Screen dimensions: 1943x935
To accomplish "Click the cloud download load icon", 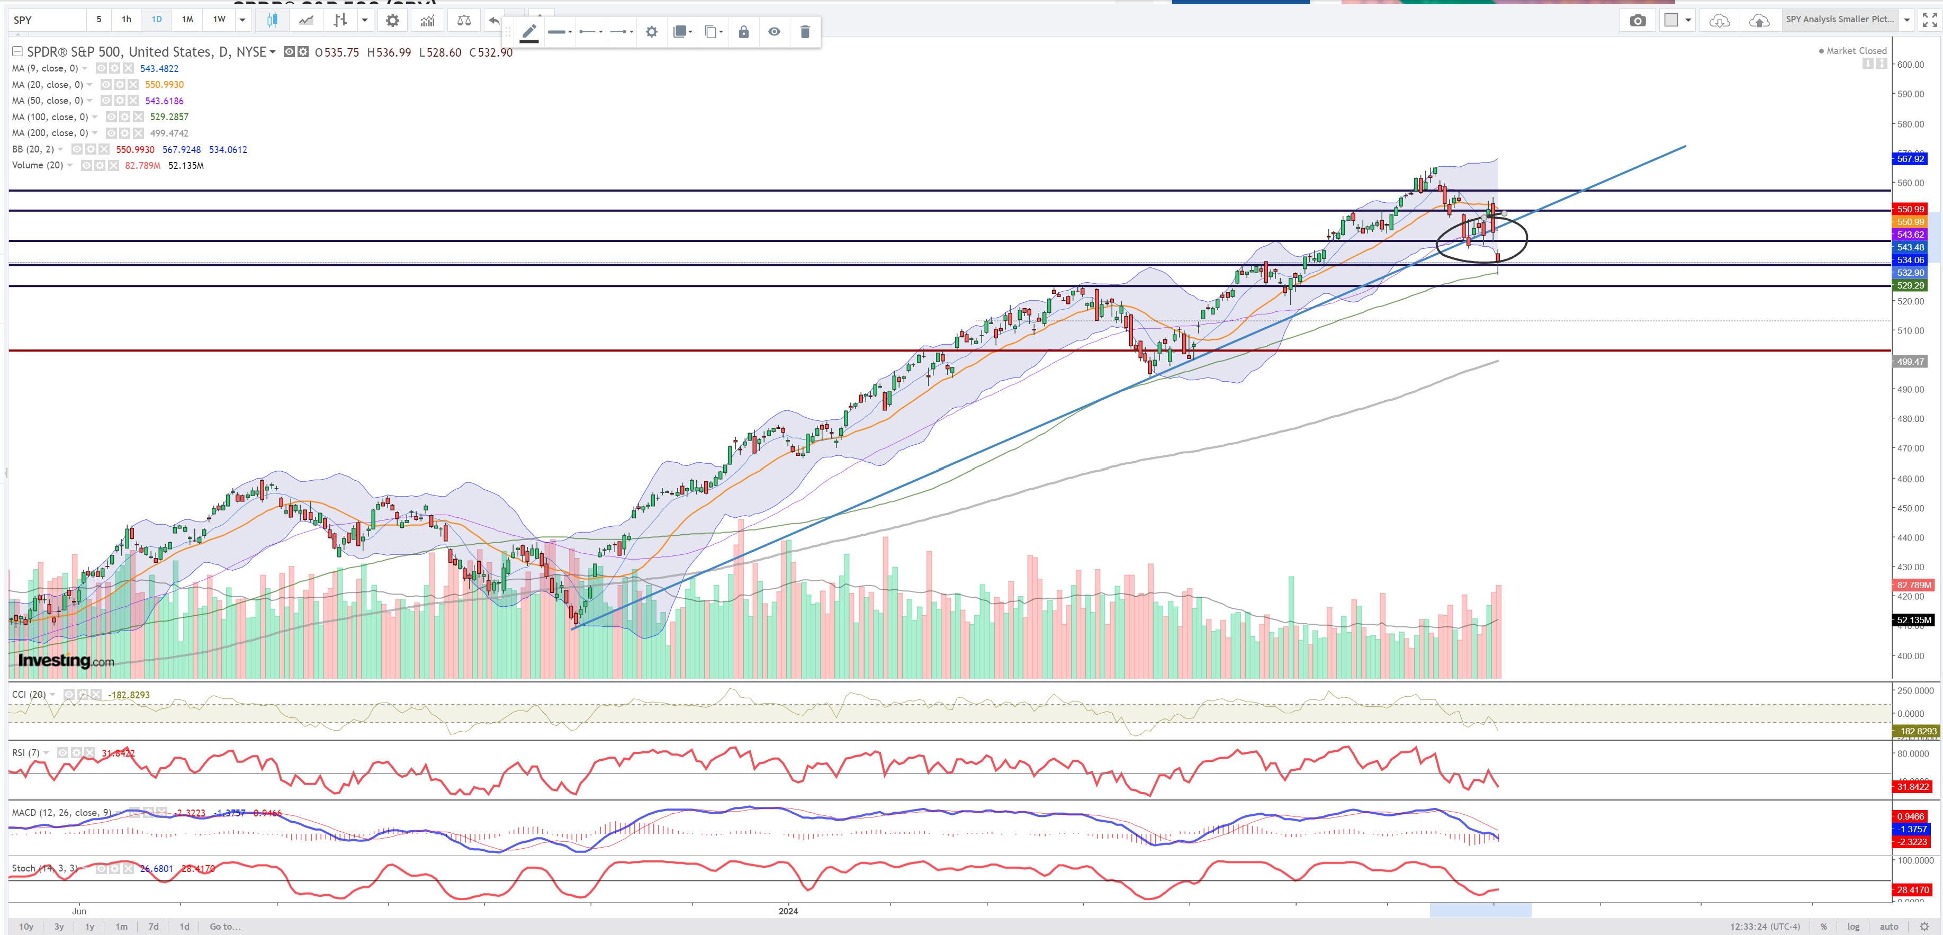I will coord(1719,20).
